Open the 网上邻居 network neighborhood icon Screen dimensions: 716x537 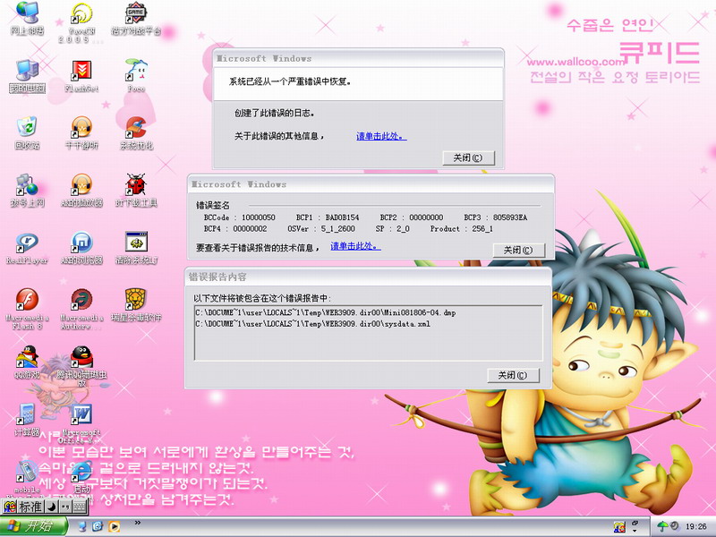tap(27, 19)
